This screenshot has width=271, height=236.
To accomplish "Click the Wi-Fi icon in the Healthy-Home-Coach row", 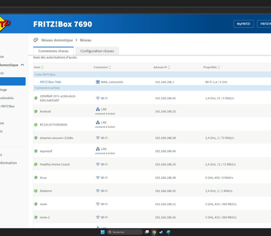I will tap(98, 164).
